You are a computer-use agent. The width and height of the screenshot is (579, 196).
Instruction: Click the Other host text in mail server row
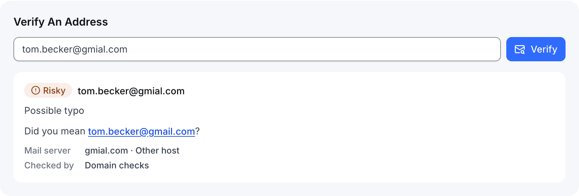pos(157,151)
